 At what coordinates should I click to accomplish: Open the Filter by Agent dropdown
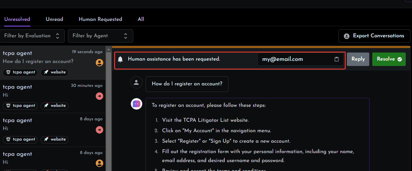tap(100, 36)
